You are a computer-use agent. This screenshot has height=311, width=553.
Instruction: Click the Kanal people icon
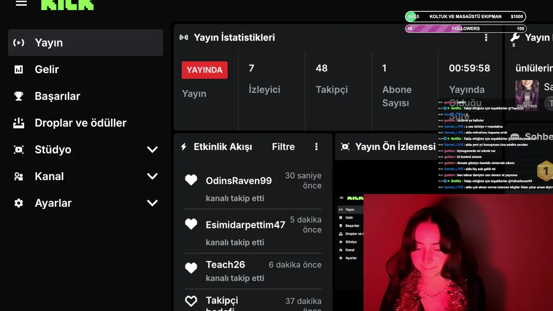(19, 177)
